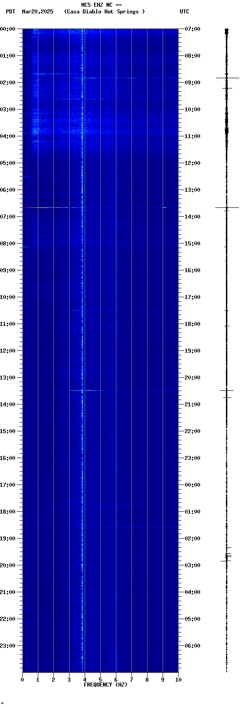Click the 19:00 PDT time label
This screenshot has width=246, height=708.
point(8,538)
